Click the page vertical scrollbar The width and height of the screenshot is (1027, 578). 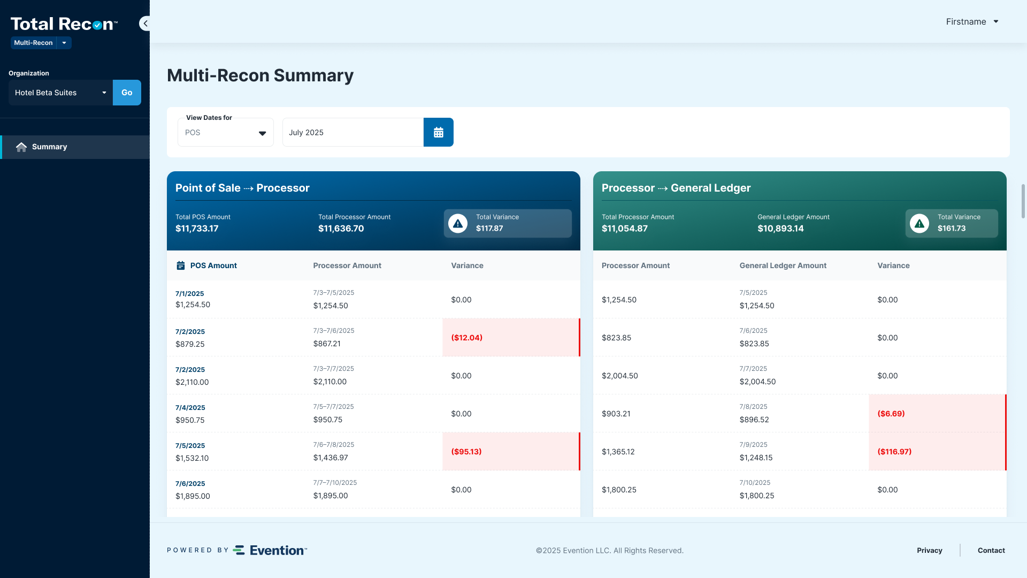(1023, 201)
